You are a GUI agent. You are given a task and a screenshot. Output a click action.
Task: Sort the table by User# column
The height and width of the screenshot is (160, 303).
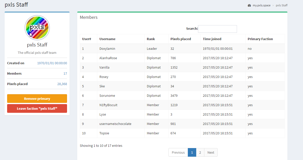[x=87, y=39]
